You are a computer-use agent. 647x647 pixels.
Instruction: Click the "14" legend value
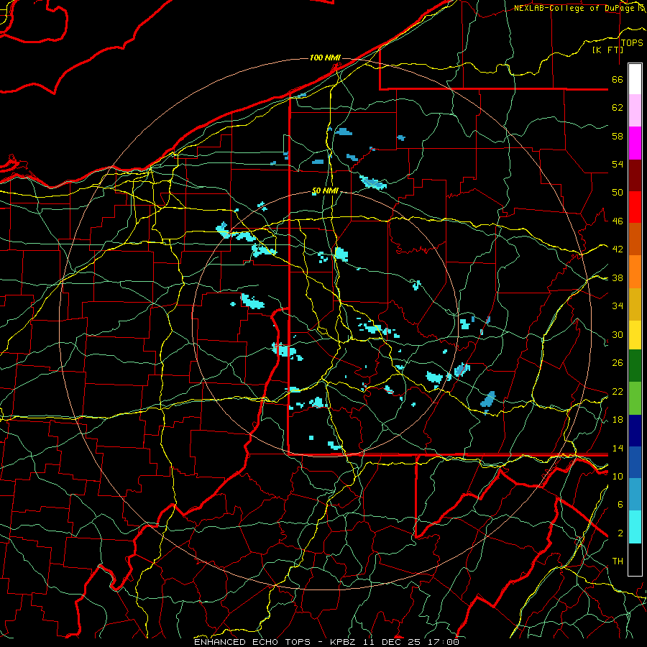[618, 448]
